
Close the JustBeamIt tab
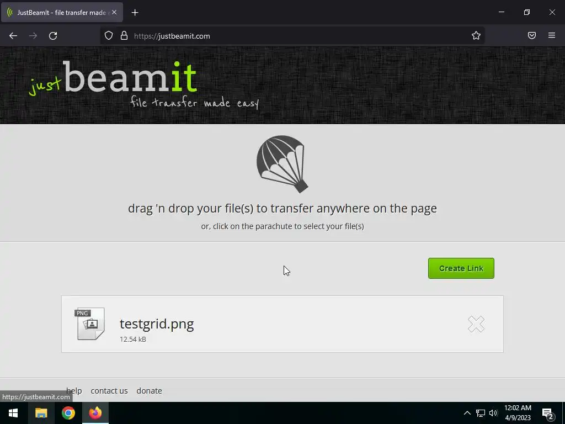coord(114,12)
